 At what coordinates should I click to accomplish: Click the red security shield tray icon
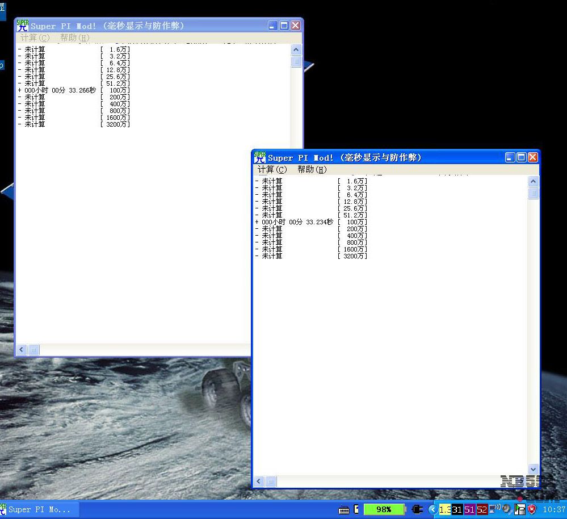tap(532, 509)
